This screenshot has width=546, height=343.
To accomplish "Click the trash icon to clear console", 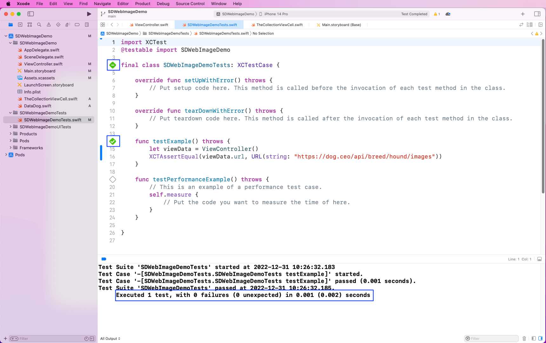I will [524, 339].
